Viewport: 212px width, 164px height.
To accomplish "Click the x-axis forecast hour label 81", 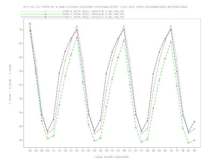I will [x=189, y=151].
